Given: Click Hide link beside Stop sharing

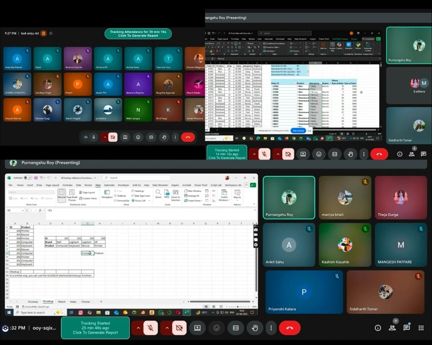Looking at the screenshot, I should pos(309,130).
